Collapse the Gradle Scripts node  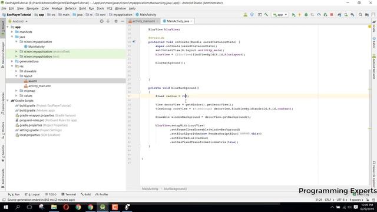click(8, 101)
